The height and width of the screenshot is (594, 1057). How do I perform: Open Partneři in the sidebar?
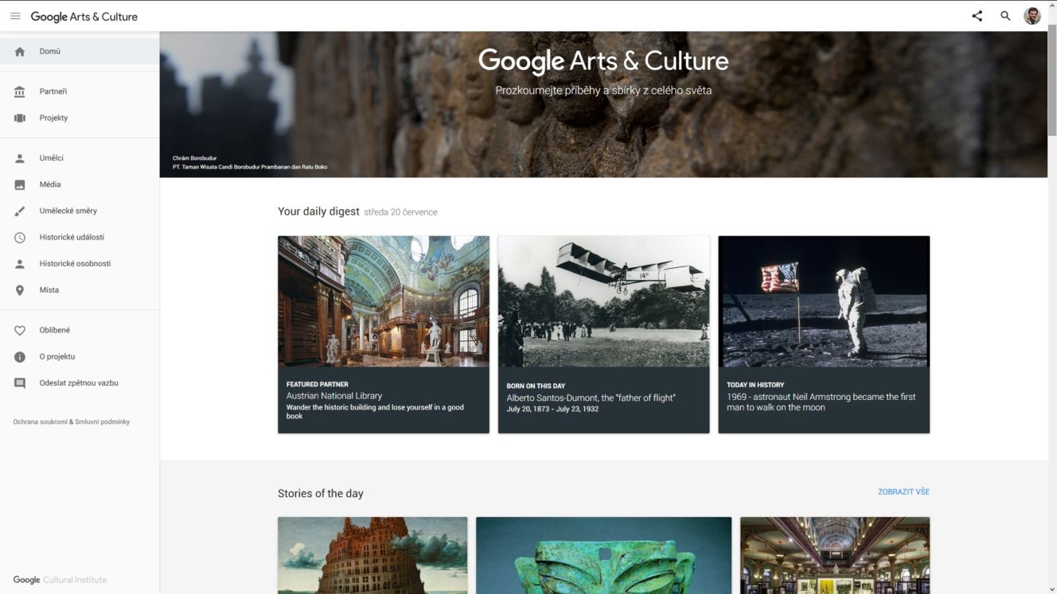tap(80, 91)
